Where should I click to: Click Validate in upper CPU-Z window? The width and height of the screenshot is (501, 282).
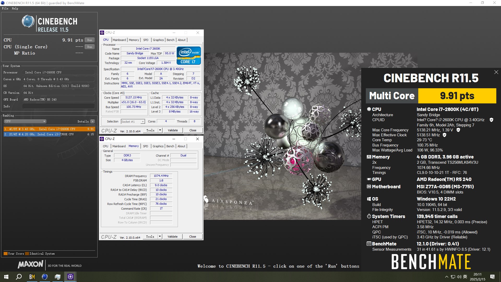point(172,130)
